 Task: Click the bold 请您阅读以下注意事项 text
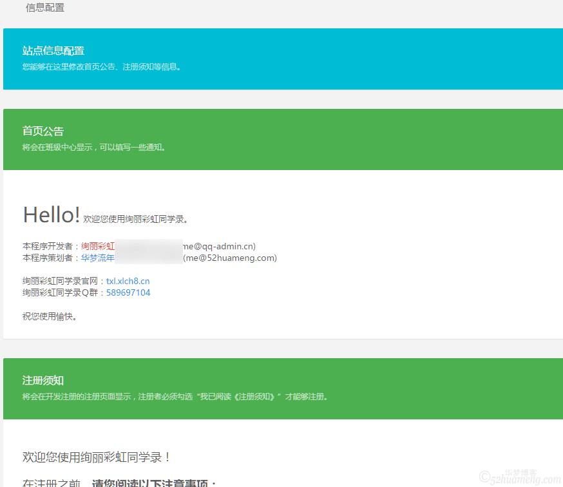(x=154, y=483)
